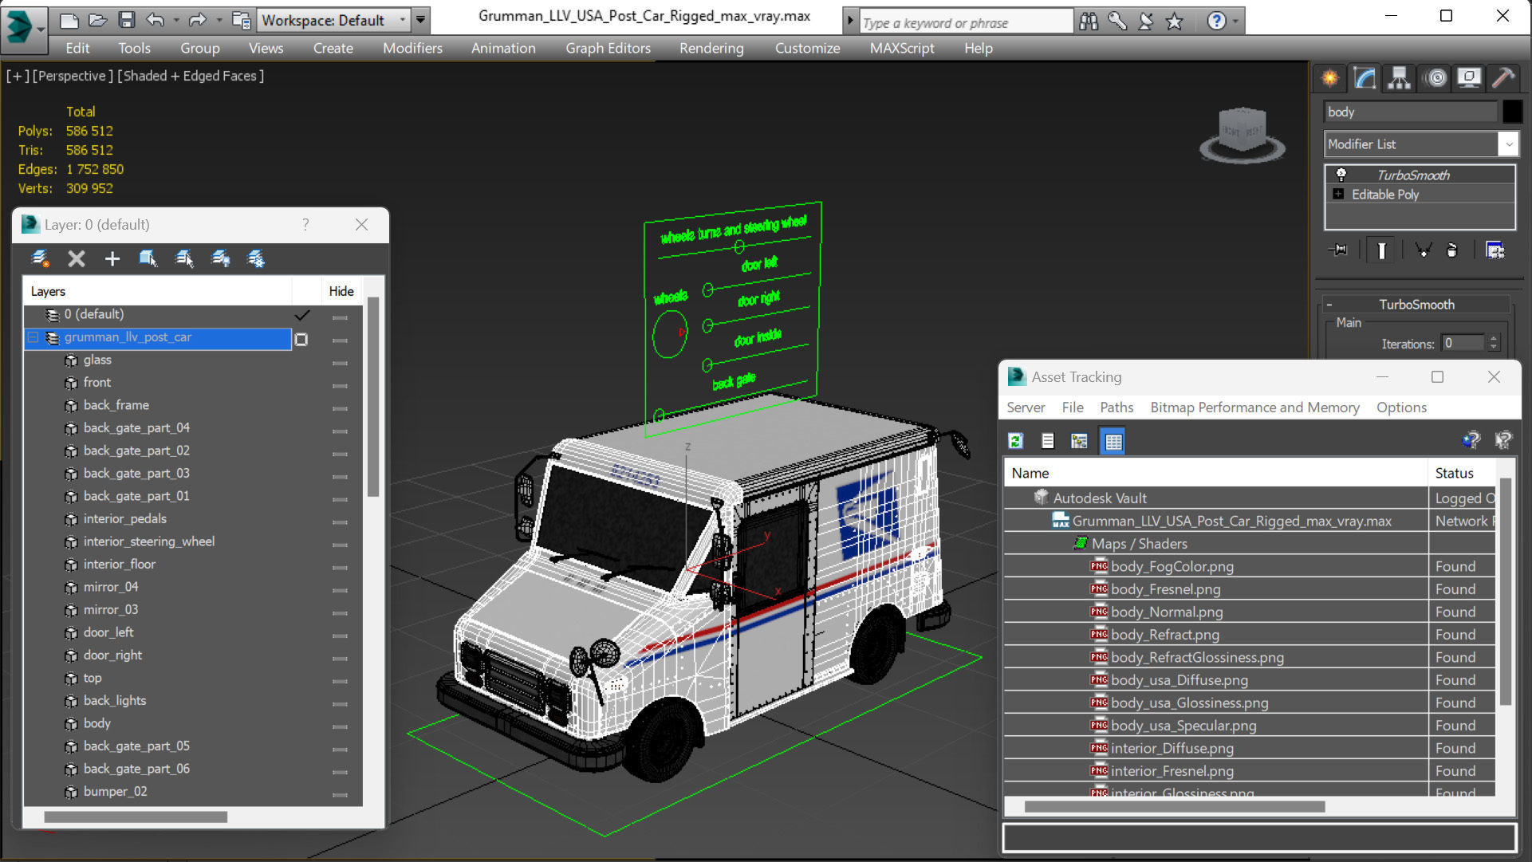1532x862 pixels.
Task: Click the save file floppy icon
Action: click(x=126, y=20)
